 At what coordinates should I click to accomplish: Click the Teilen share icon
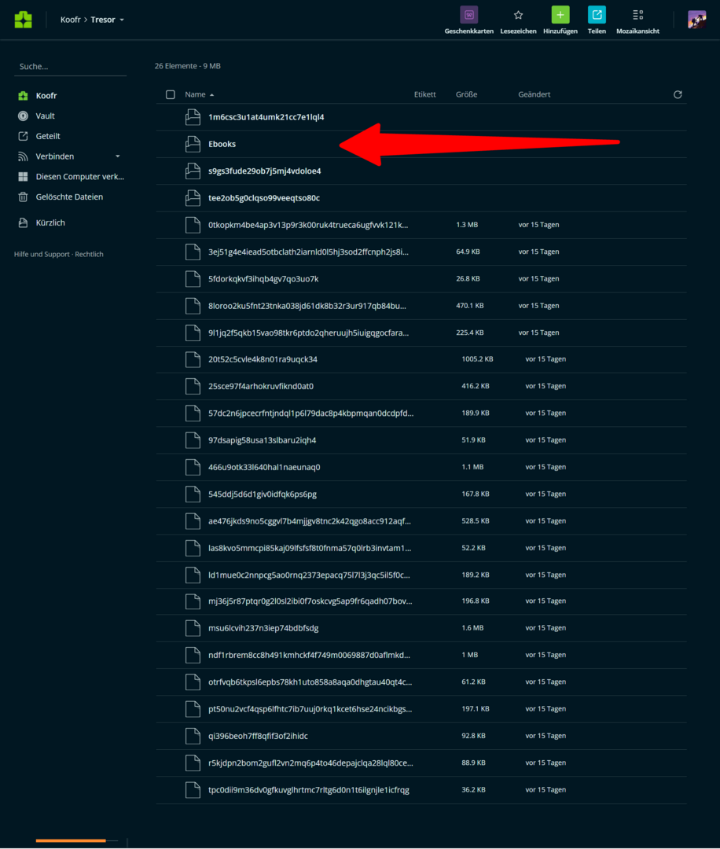597,15
